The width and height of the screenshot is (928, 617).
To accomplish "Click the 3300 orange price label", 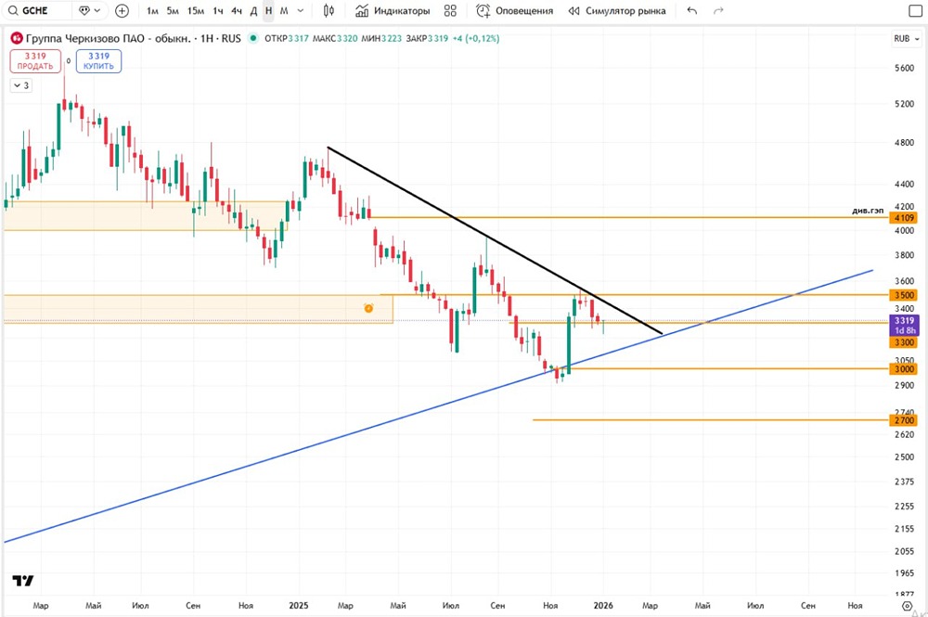I will click(x=904, y=342).
